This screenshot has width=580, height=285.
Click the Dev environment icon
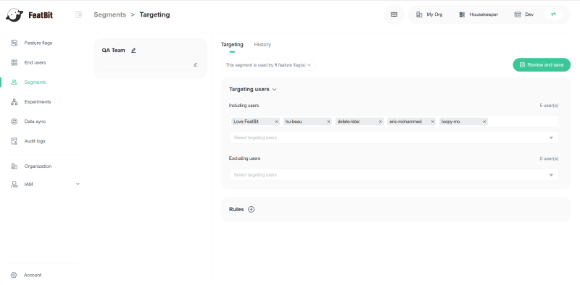pos(518,14)
